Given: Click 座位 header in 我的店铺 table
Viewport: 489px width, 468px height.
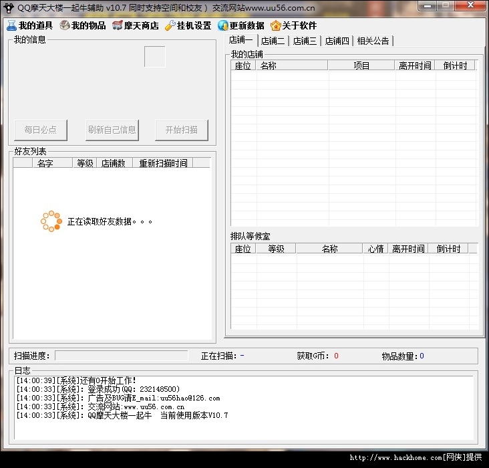Looking at the screenshot, I should [243, 66].
